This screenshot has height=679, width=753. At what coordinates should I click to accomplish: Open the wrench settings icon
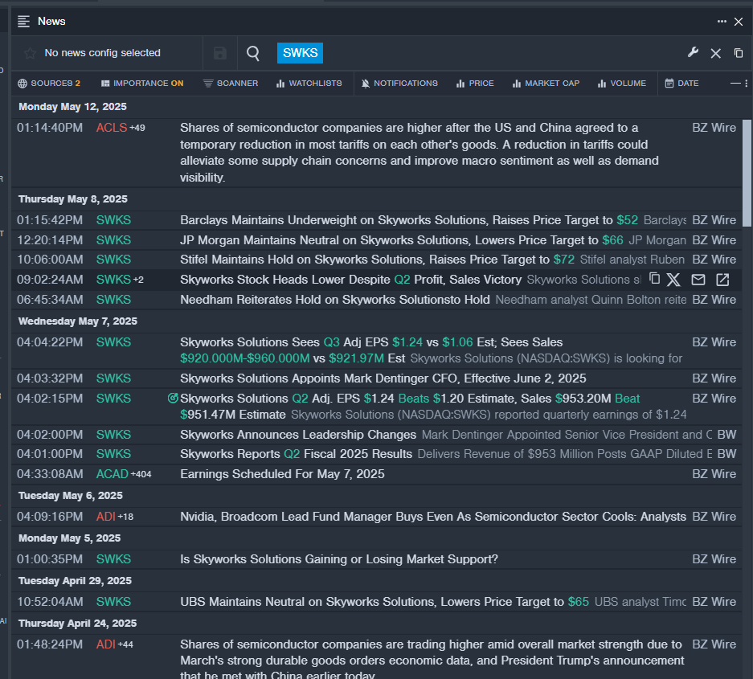693,52
